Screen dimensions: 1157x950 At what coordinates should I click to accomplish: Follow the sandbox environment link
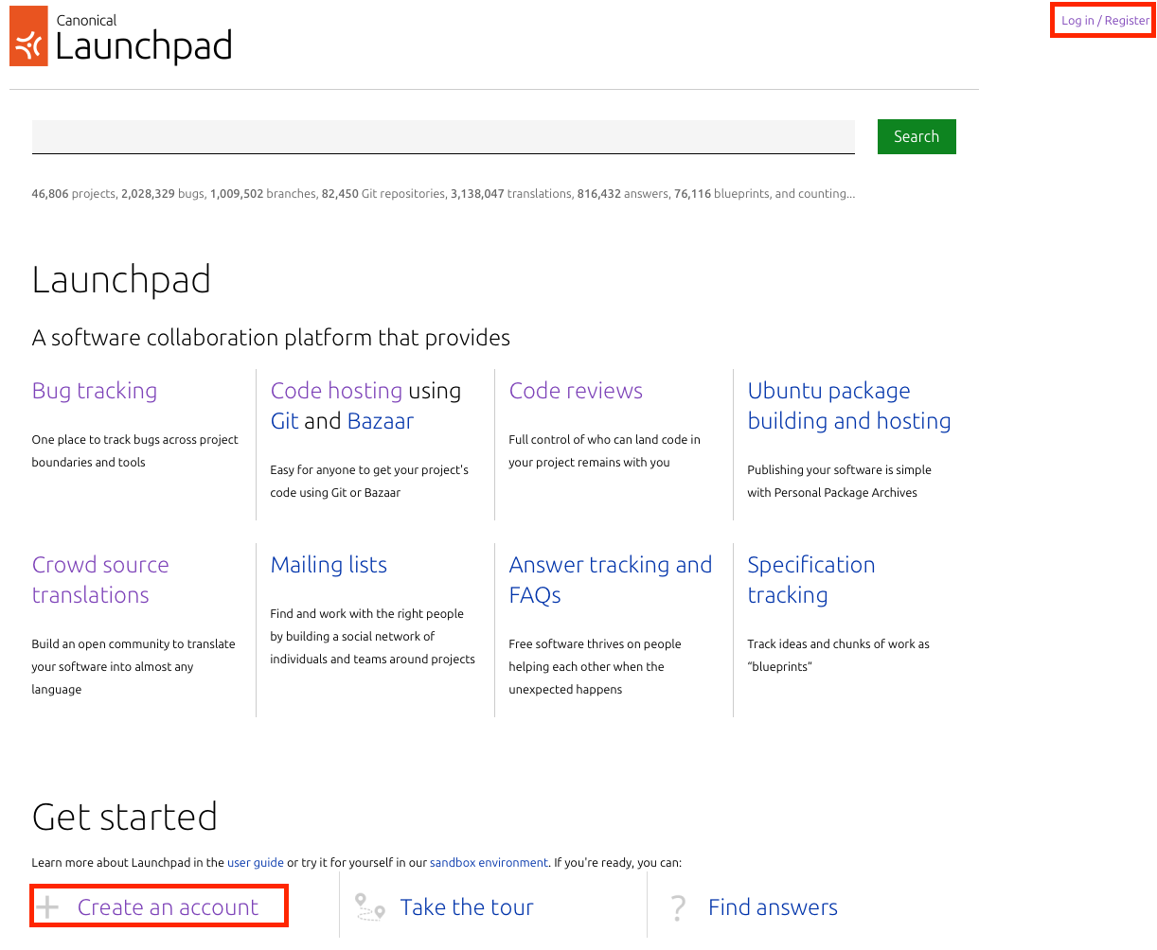[x=489, y=863]
